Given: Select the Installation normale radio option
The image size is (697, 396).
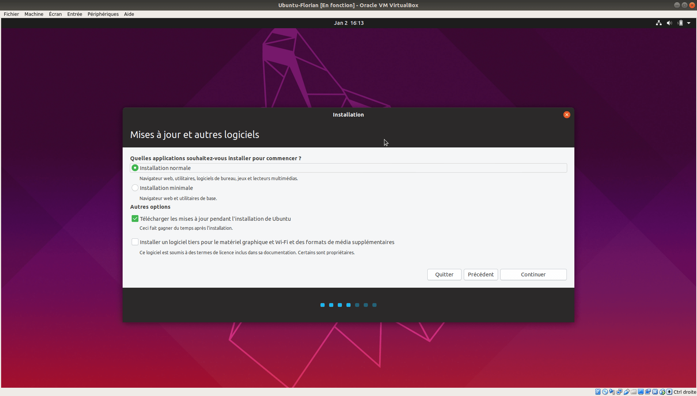Looking at the screenshot, I should (x=135, y=168).
